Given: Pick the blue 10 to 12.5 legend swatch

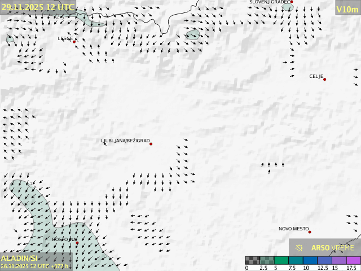Looking at the screenshot, I should 310,260.
